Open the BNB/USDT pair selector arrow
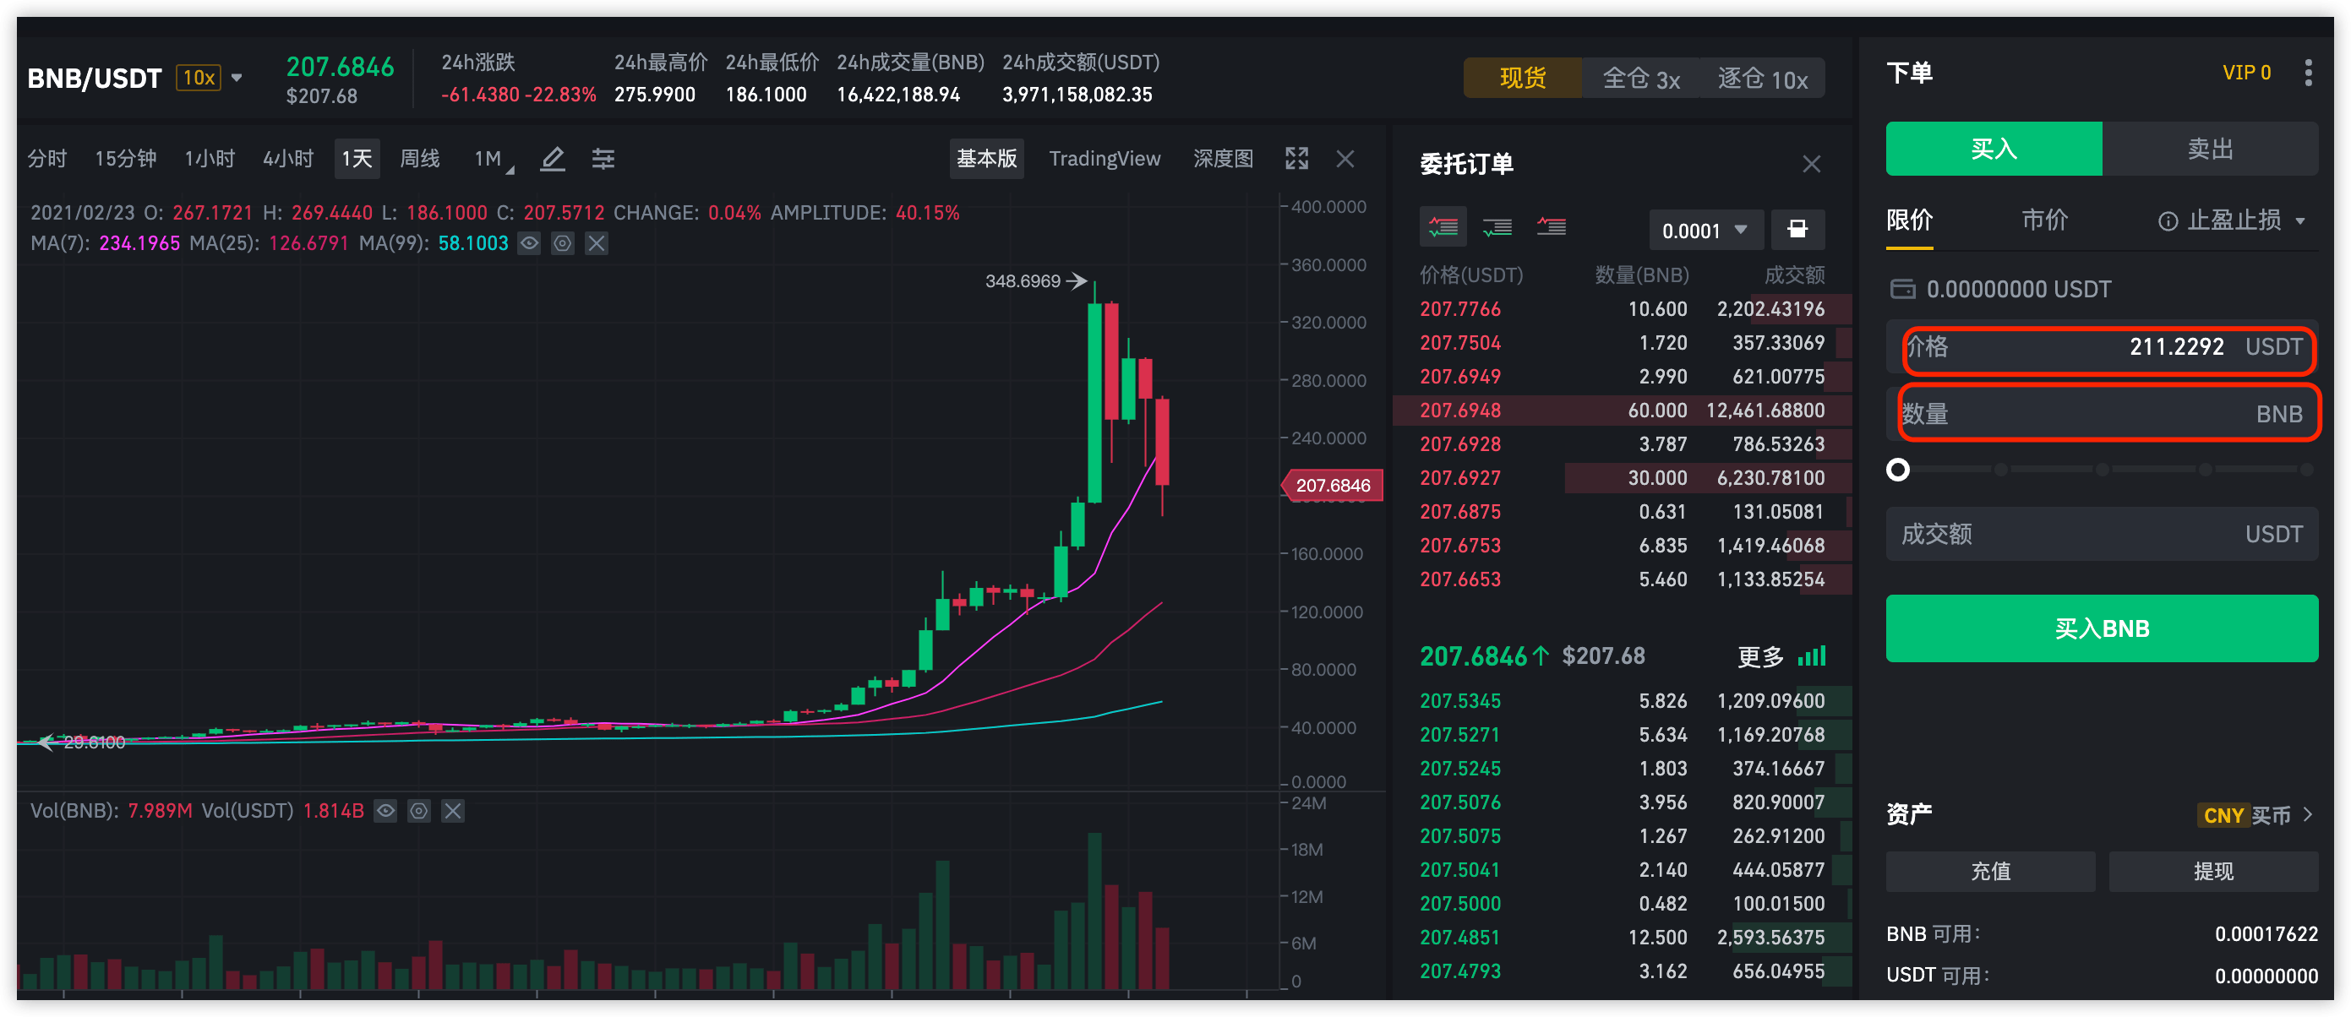The height and width of the screenshot is (1017, 2351). pos(237,79)
